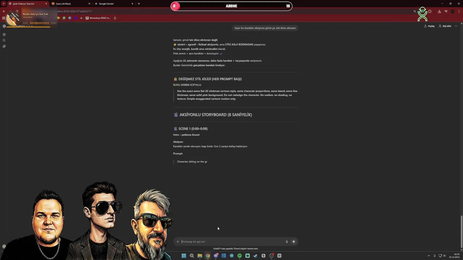
Task: Click the AKSİYONLU STORYBOARD heading
Action: 213,114
